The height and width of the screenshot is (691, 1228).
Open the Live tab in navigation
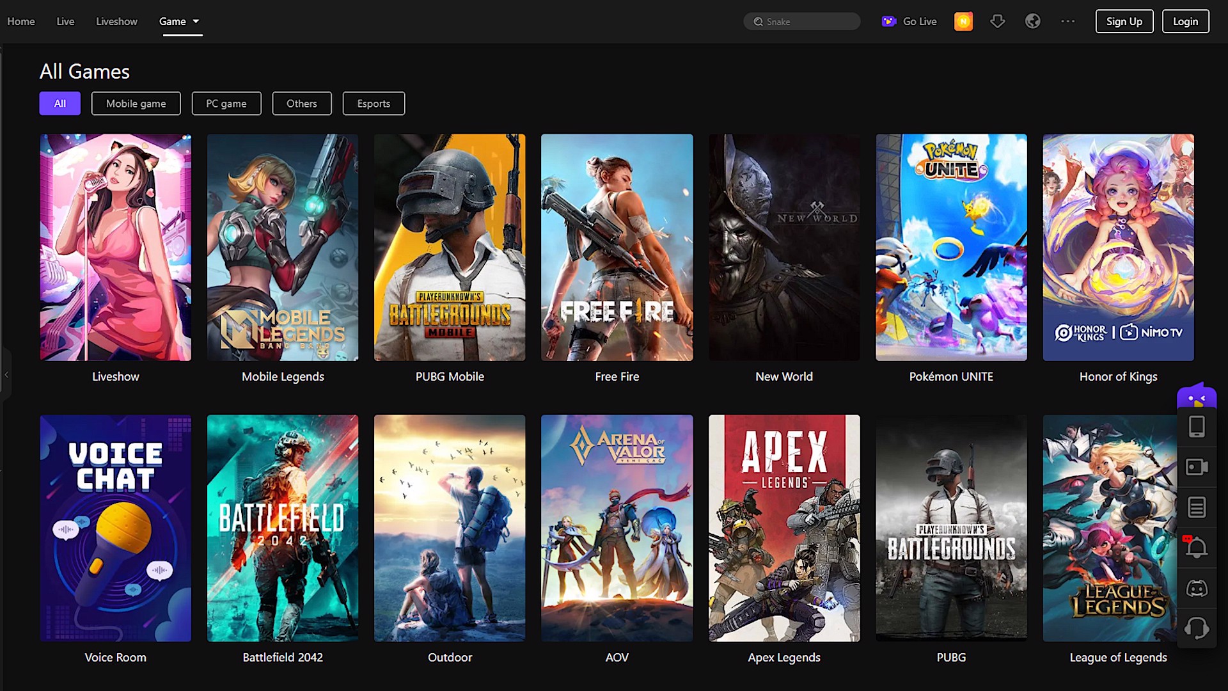65,21
